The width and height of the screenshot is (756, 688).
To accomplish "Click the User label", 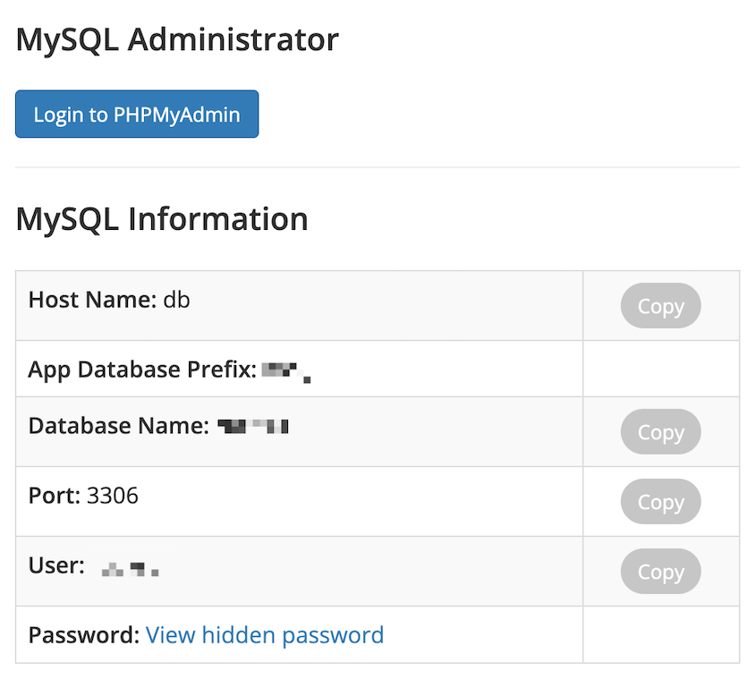I will coord(54,565).
